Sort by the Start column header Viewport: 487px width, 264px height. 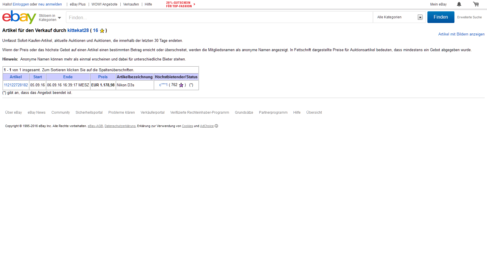coord(38,77)
